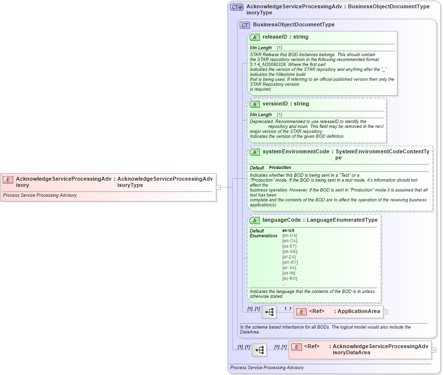Select the attribute icon beside versionID
Image resolution: width=443 pixels, height=375 pixels.
254,104
